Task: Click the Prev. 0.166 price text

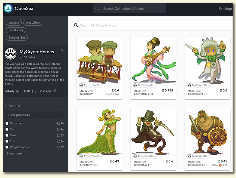Action: (112, 94)
